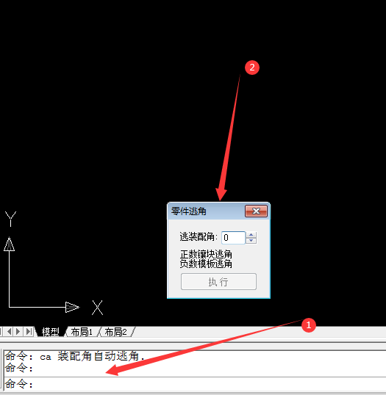386x395 pixels.
Task: Click the red annotation marker numbered 2
Action: coord(251,68)
